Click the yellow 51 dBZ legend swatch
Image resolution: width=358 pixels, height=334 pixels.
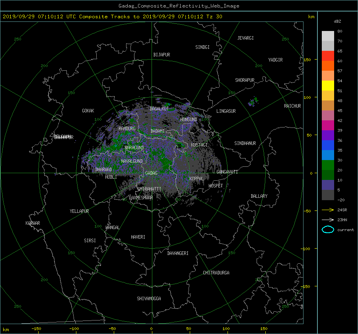point(328,86)
